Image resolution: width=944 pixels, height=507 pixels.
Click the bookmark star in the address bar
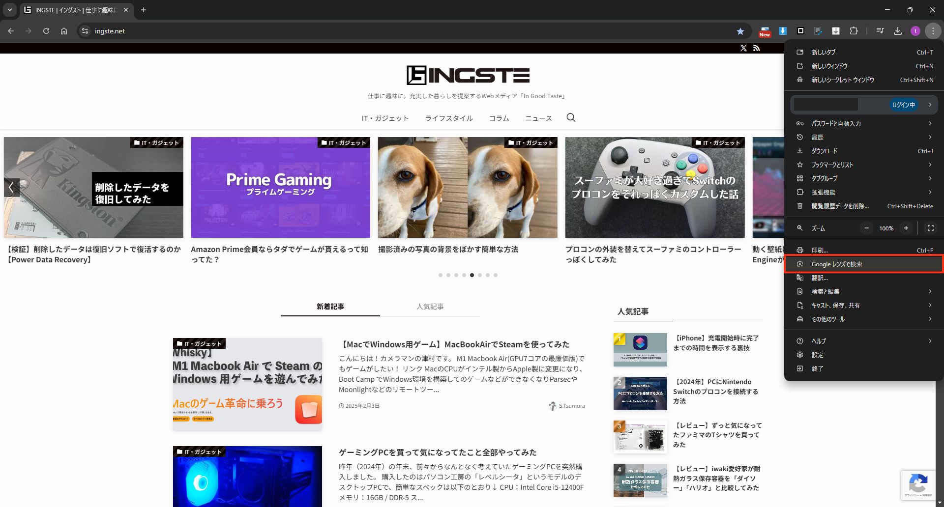pyautogui.click(x=740, y=30)
